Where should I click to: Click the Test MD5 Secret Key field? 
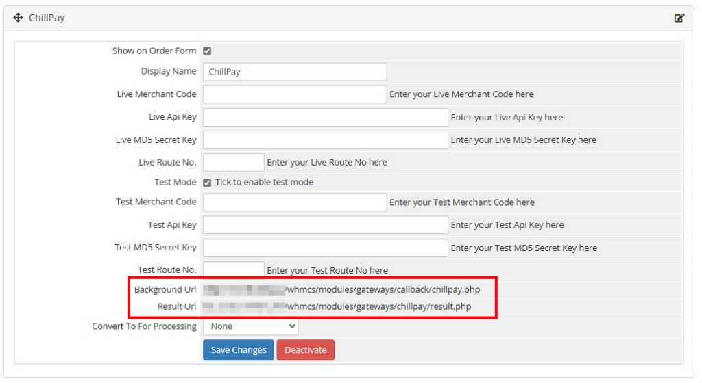(x=326, y=248)
